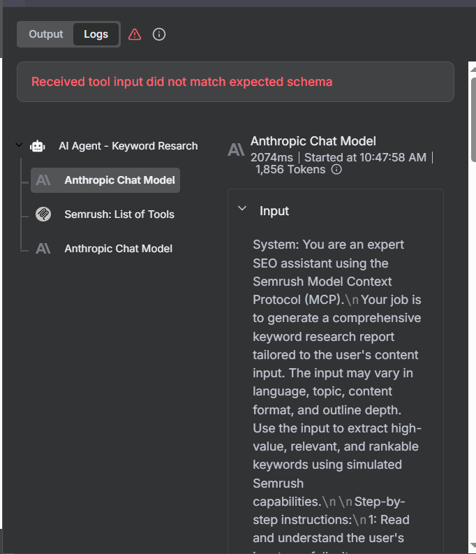476x554 pixels.
Task: Open the last Anthropic Chat Model entry
Action: pyautogui.click(x=119, y=249)
